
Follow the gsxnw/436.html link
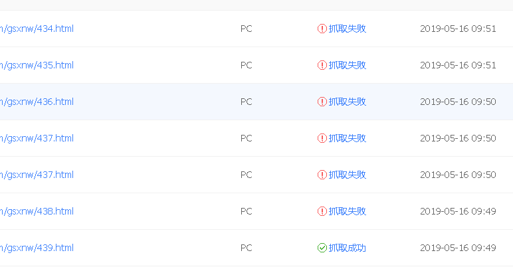coord(37,102)
